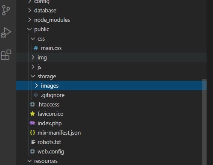Click the star icon of favicon.ico
This screenshot has width=213, height=165.
[x=32, y=114]
